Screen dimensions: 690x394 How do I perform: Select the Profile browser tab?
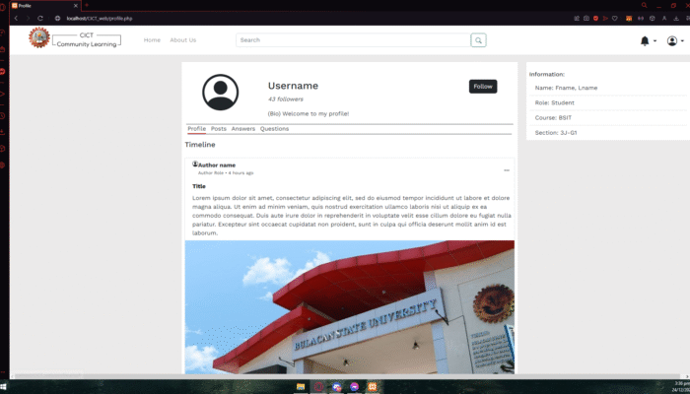(45, 6)
